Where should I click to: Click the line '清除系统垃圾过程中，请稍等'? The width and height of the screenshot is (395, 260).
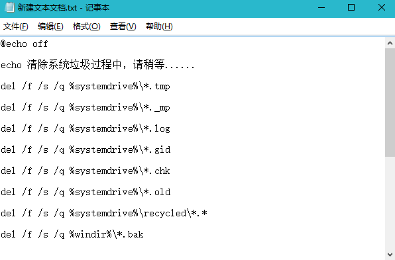(x=97, y=65)
